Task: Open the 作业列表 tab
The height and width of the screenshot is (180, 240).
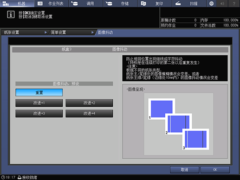Action: [52, 3]
